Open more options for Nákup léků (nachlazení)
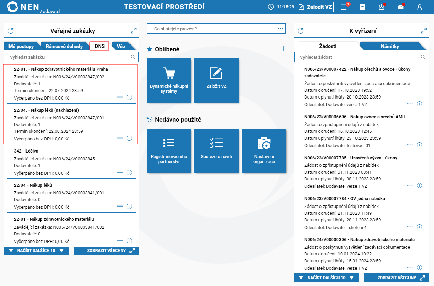 120,138
